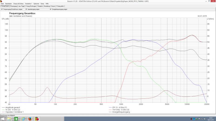Toggle Frequenzgang Einzelchassis zeigen checkbox
216x121 pixels.
(x=2, y=9)
